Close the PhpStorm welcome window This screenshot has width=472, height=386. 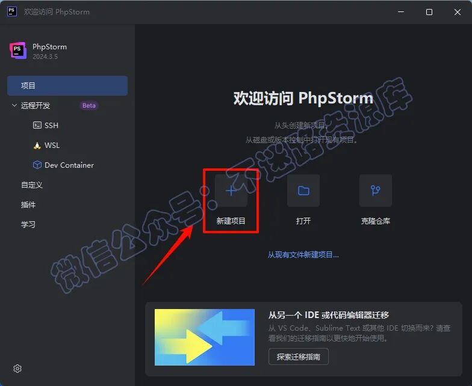(458, 12)
